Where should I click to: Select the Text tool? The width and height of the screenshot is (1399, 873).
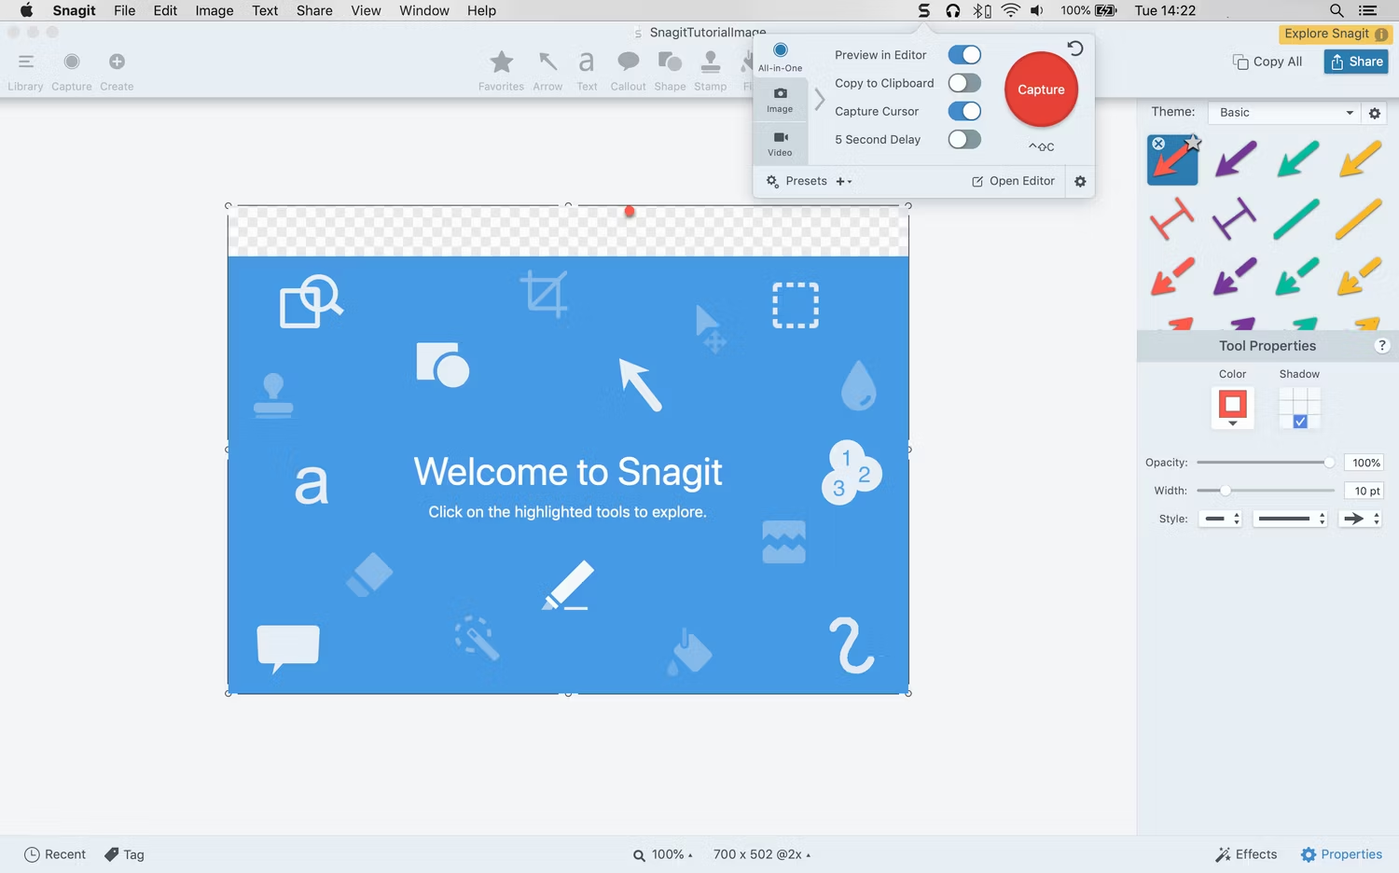(587, 62)
